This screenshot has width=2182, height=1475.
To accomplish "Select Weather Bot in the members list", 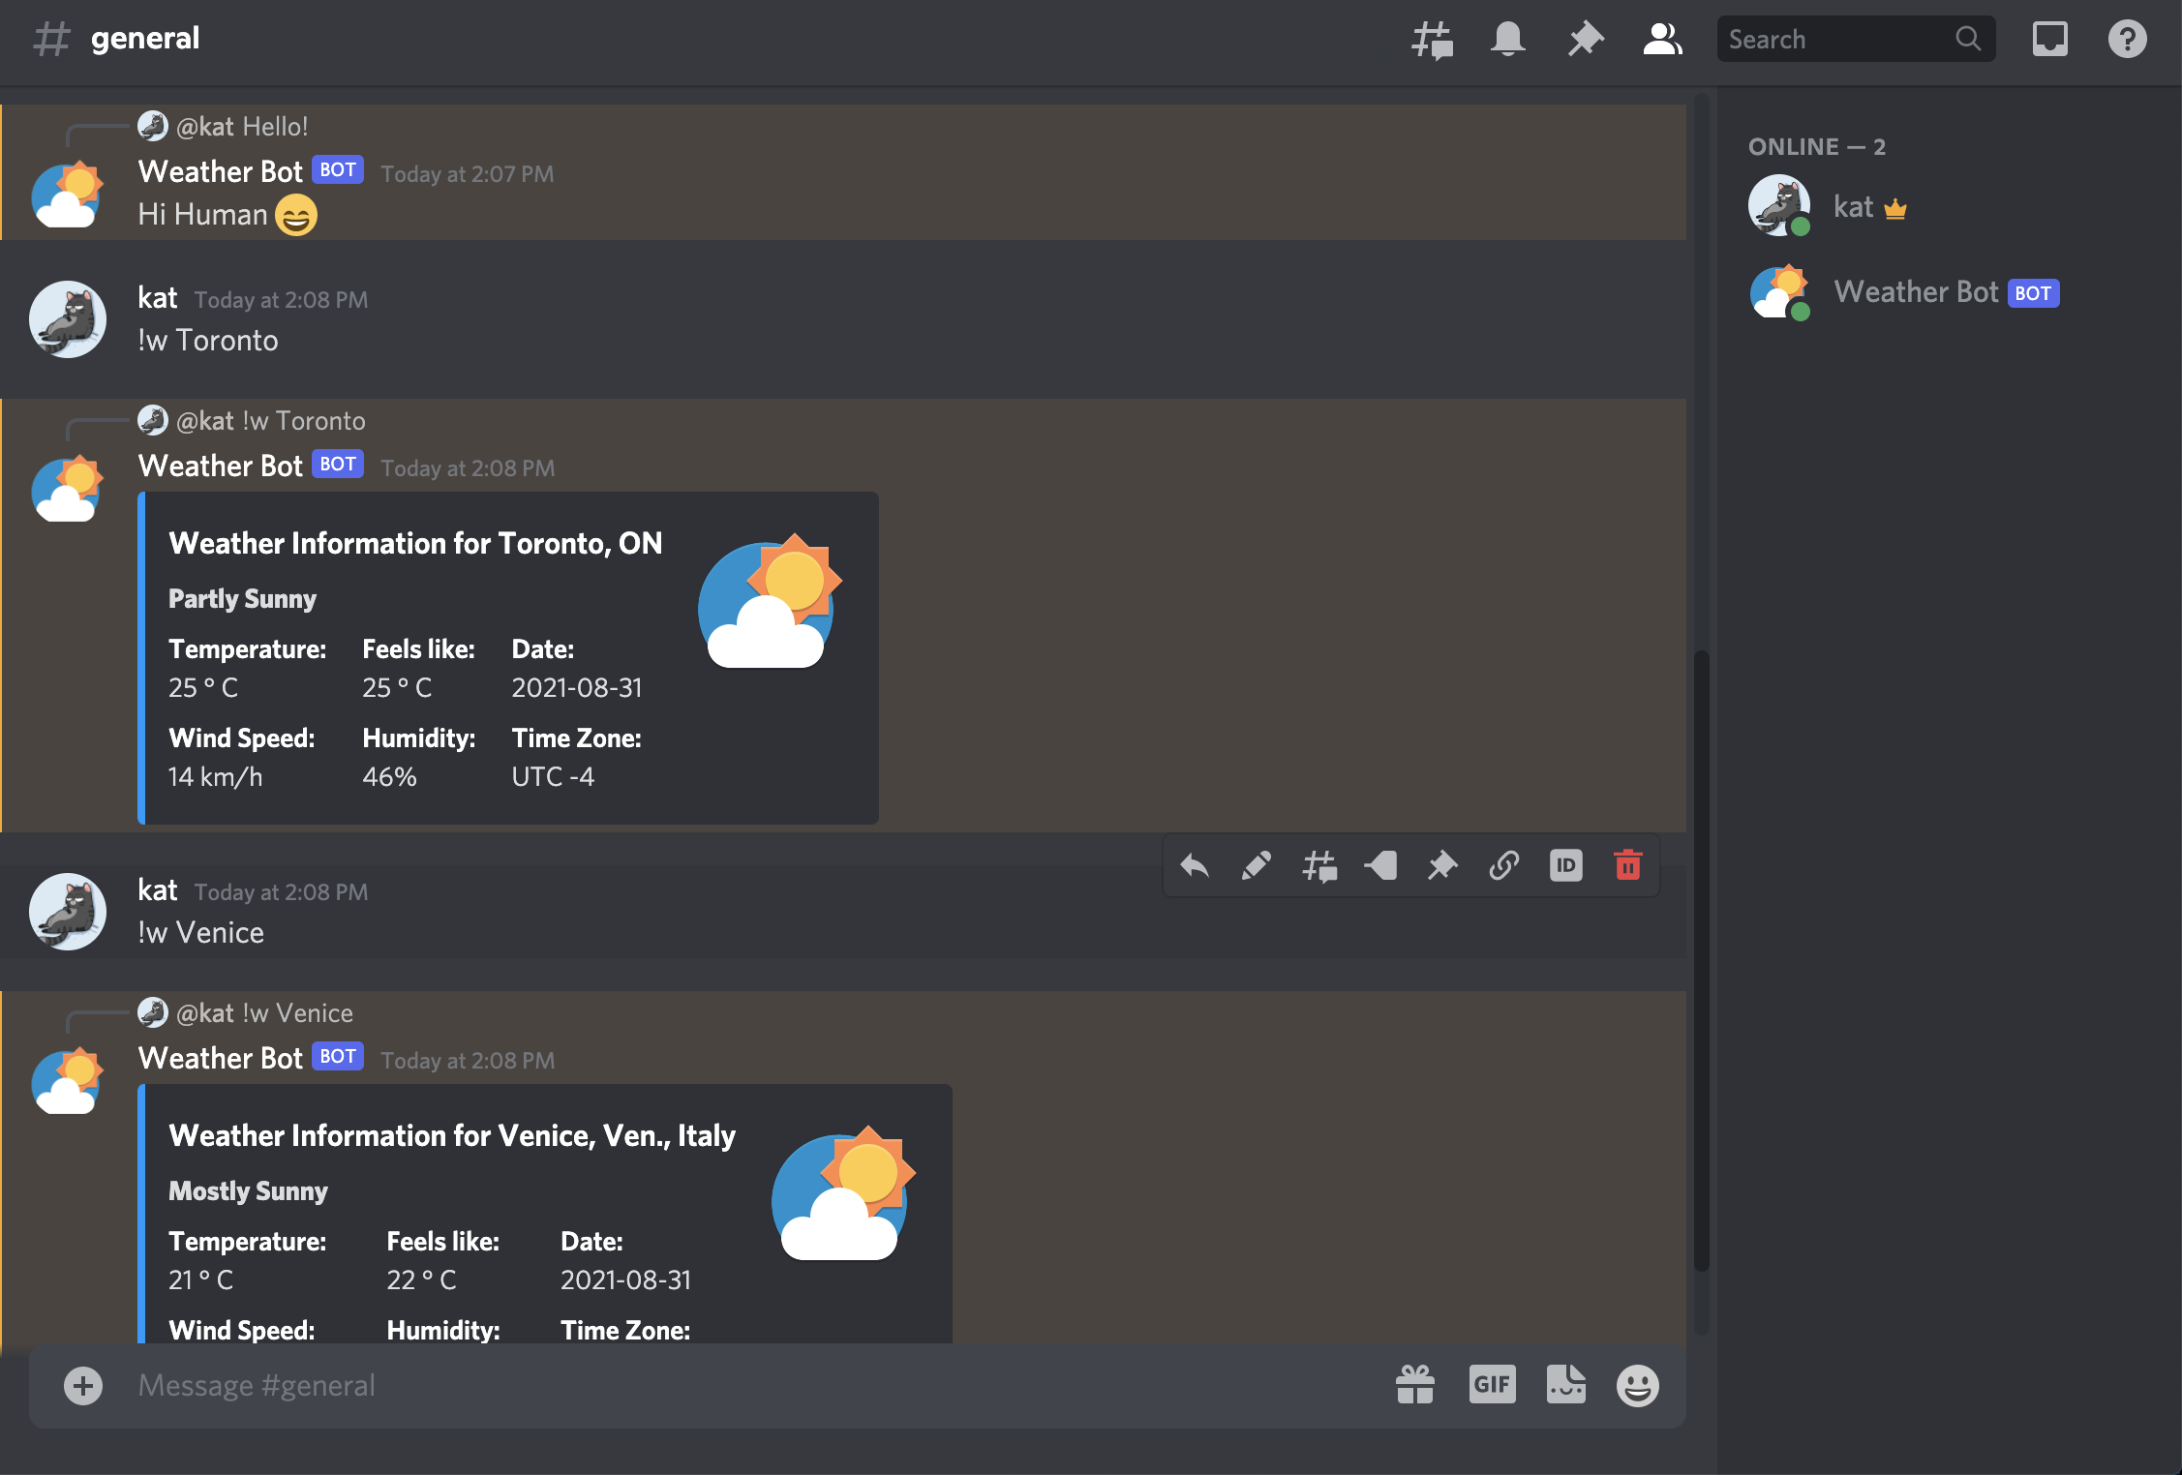I will pos(1916,292).
